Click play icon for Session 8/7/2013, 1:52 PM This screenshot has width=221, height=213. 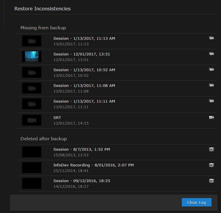click(212, 149)
